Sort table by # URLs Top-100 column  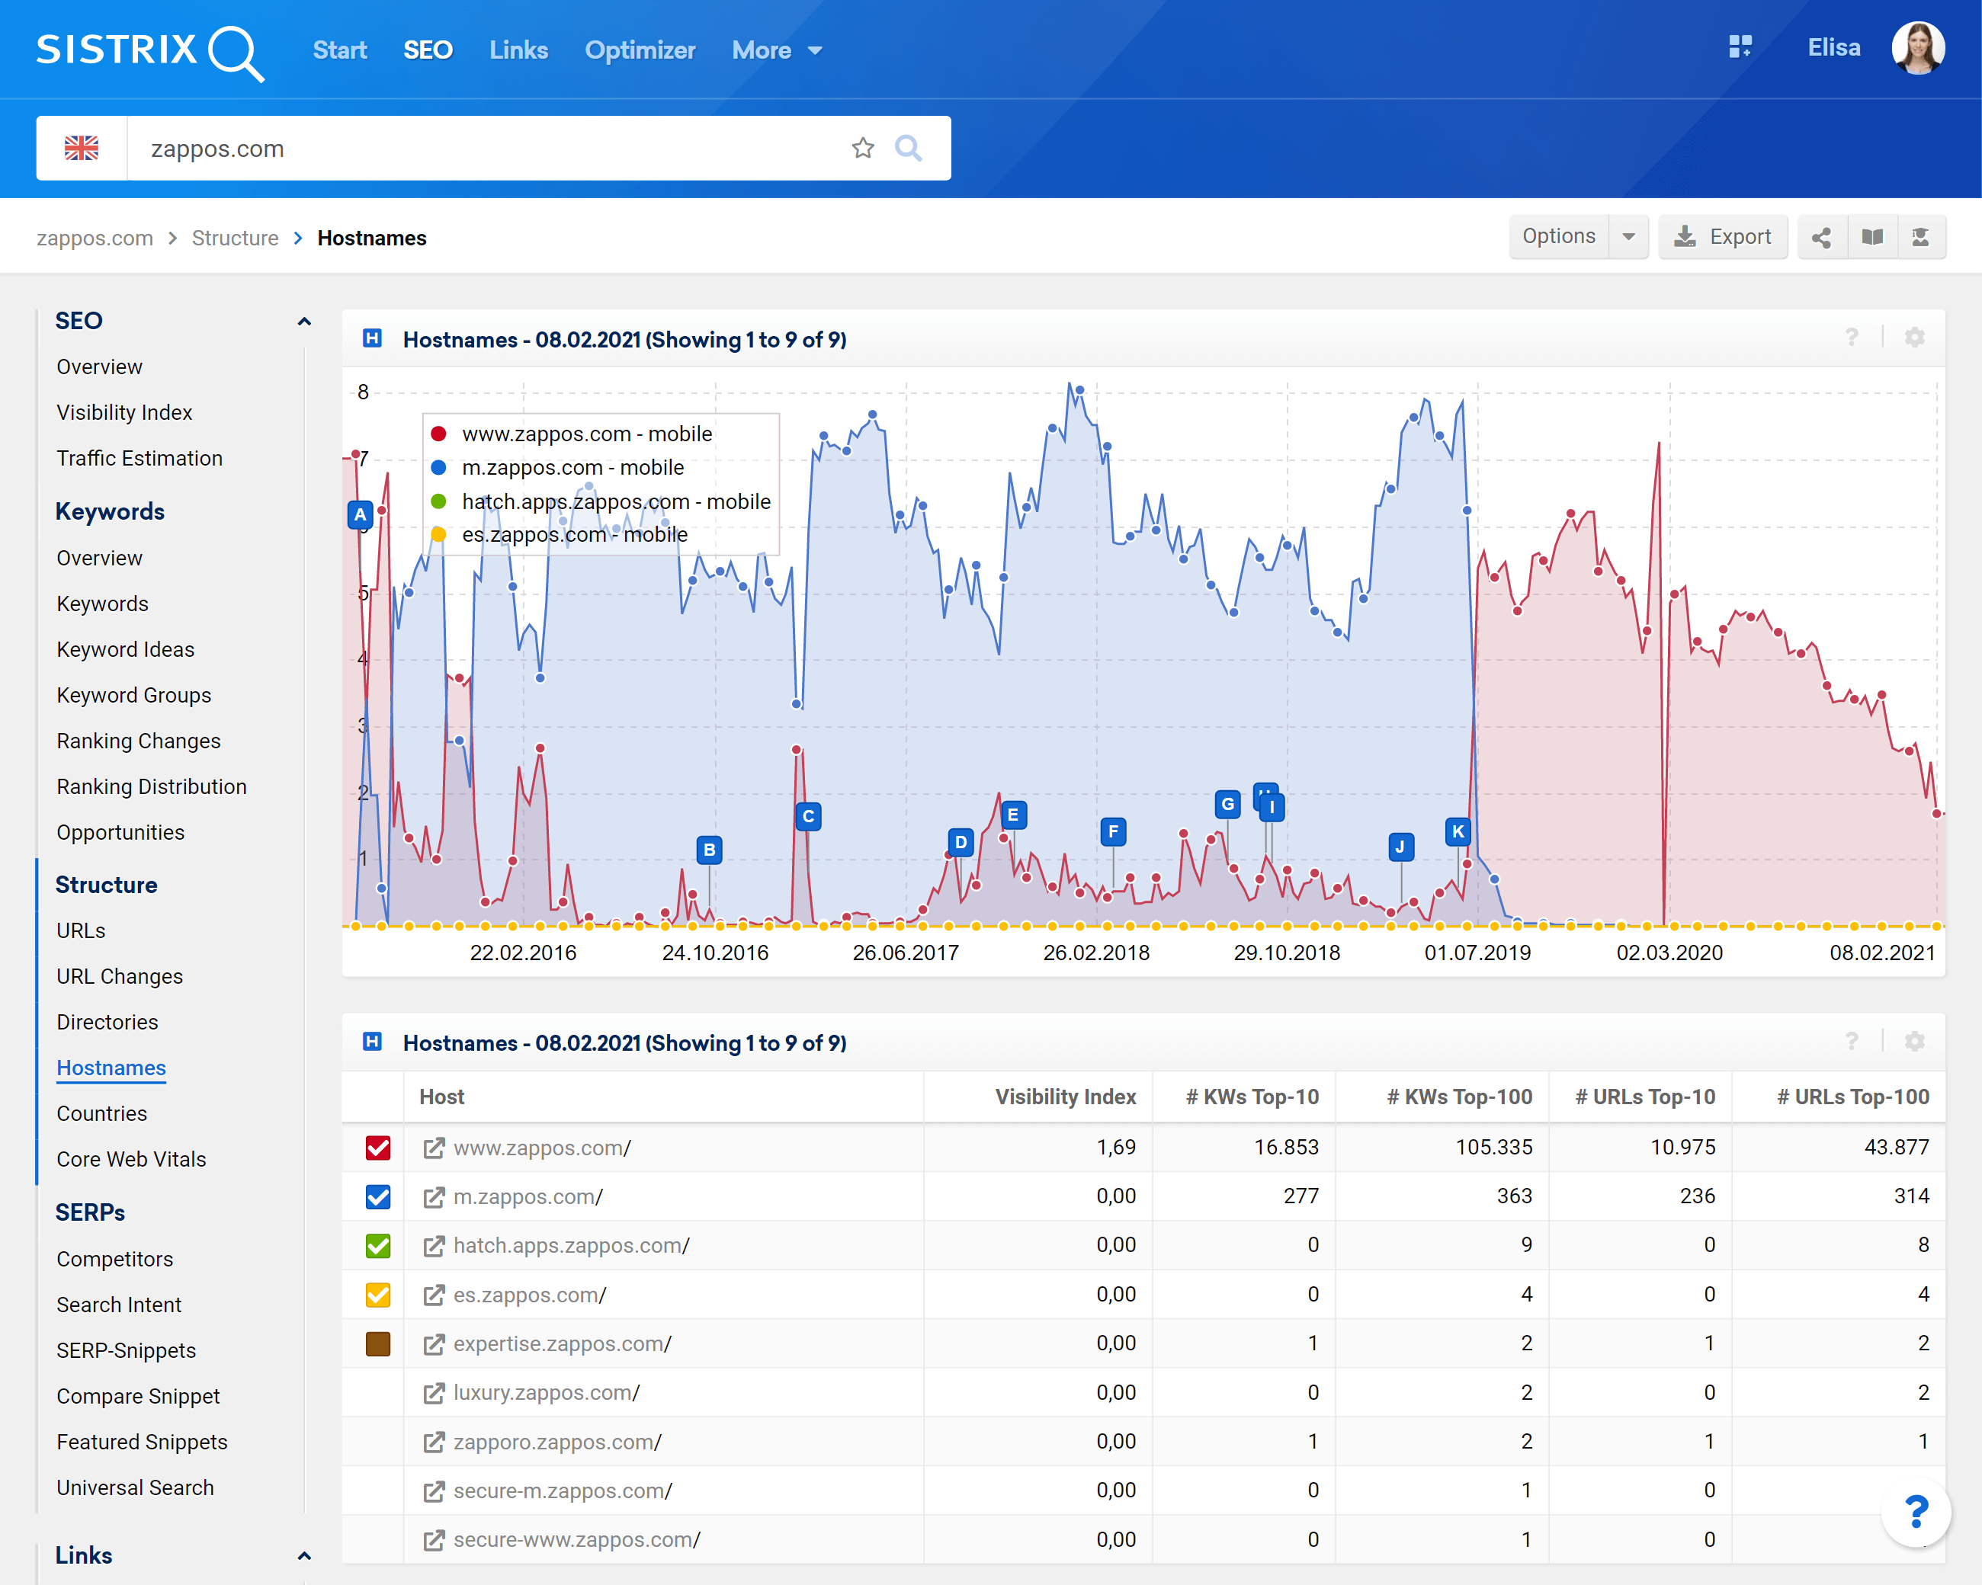click(x=1853, y=1097)
